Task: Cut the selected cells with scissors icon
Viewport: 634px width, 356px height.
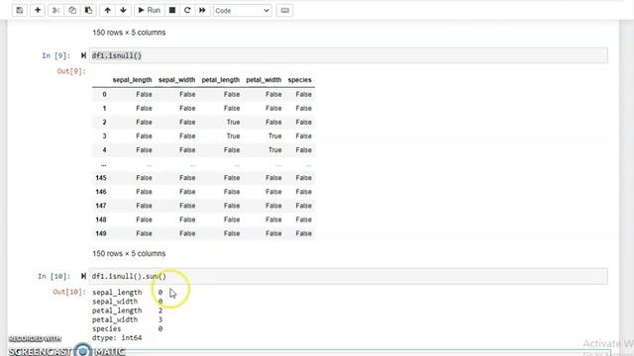Action: point(56,10)
